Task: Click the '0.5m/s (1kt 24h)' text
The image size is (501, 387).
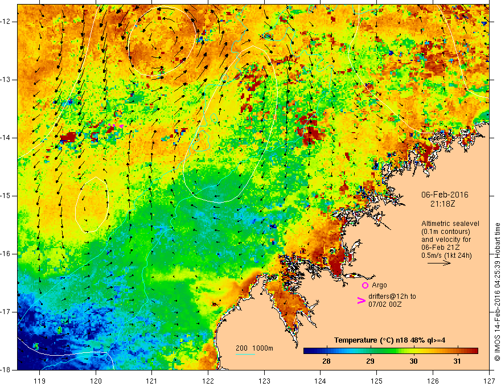Action: click(x=446, y=255)
